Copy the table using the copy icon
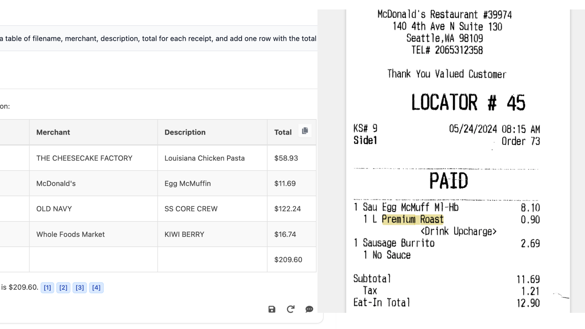The width and height of the screenshot is (585, 329). click(x=305, y=131)
